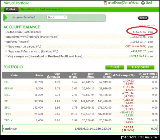The height and width of the screenshot is (140, 160).
Task: Click the printer icon
Action: (143, 3)
